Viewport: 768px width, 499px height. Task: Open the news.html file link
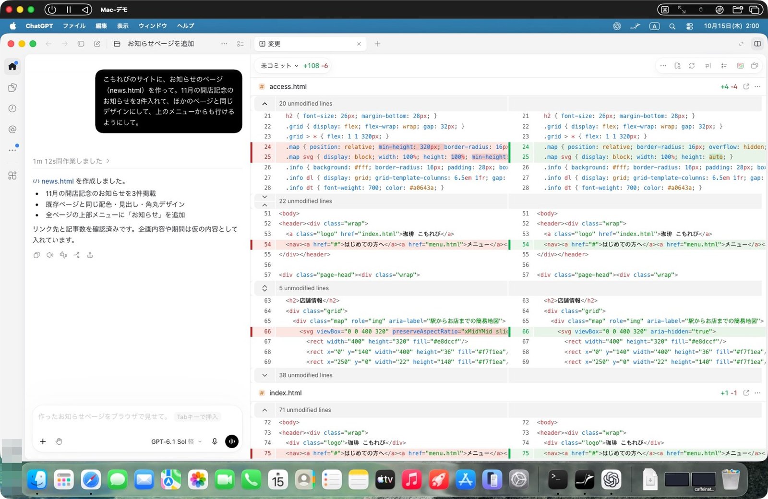[57, 181]
